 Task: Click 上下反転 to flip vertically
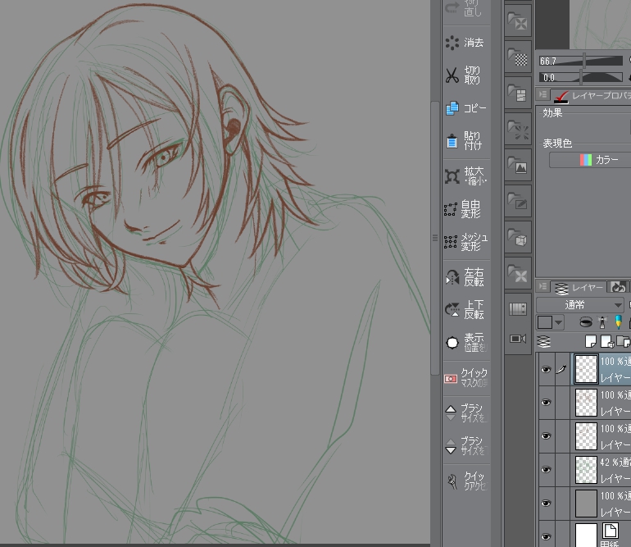coord(466,310)
